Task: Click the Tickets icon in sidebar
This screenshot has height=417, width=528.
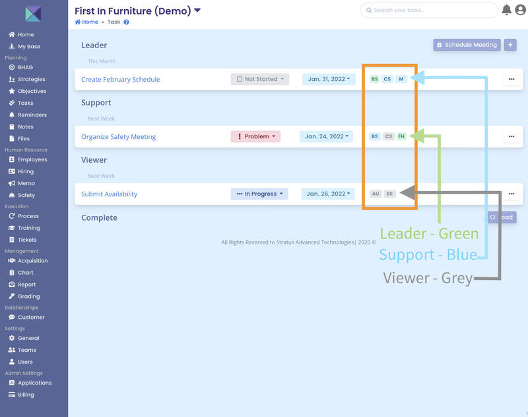Action: click(12, 240)
